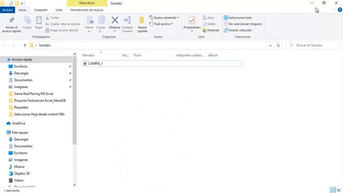Collapse the ribbon with the chevron
This screenshot has height=193, width=343.
(x=334, y=10)
